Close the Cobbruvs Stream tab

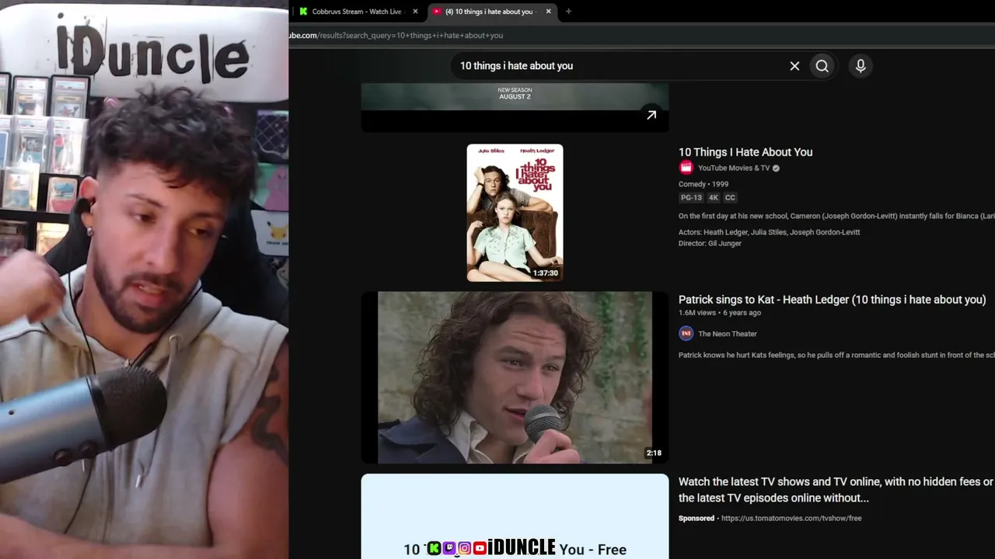click(x=415, y=12)
